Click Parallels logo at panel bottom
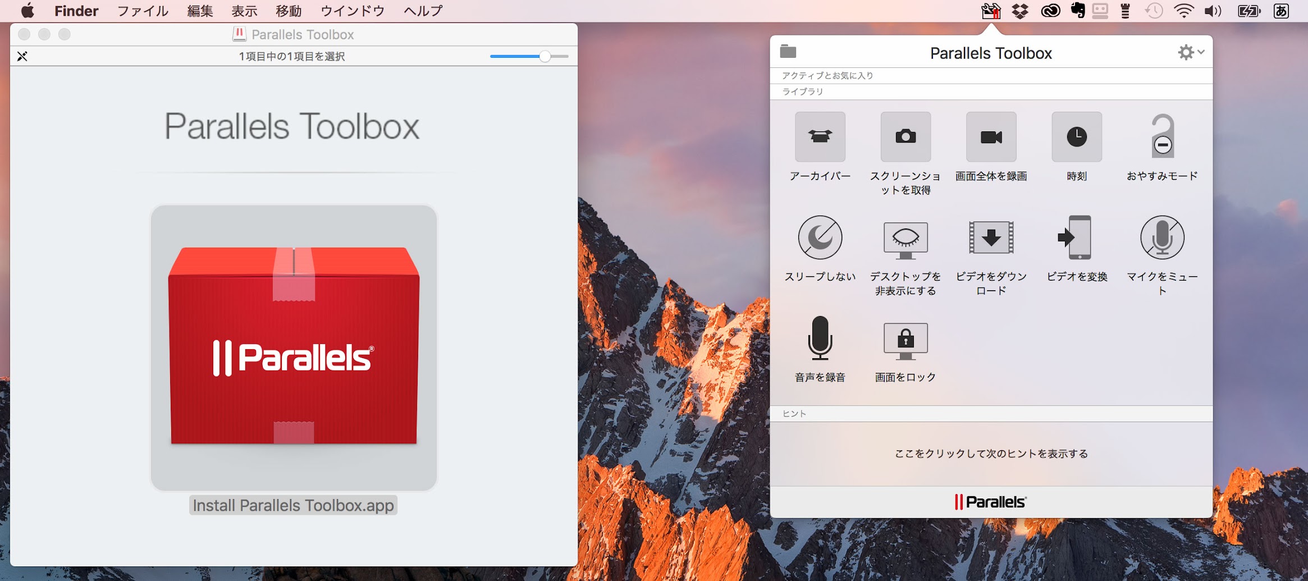 tap(991, 502)
